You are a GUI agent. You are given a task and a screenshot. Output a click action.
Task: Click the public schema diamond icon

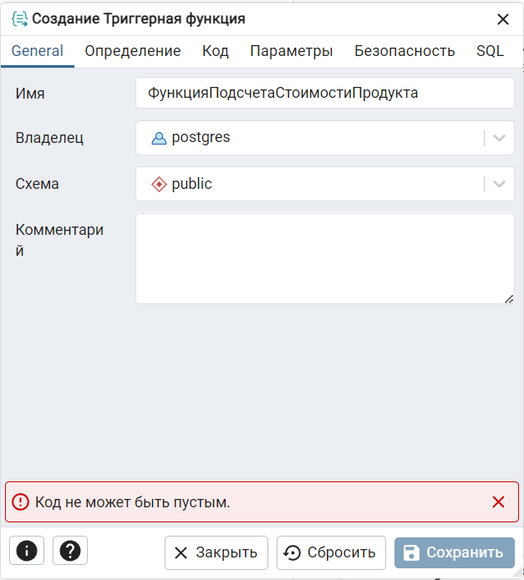[159, 184]
